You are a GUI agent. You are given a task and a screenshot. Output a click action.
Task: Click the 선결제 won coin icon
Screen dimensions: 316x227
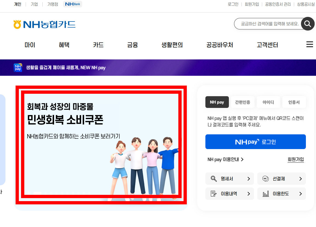[265, 178]
